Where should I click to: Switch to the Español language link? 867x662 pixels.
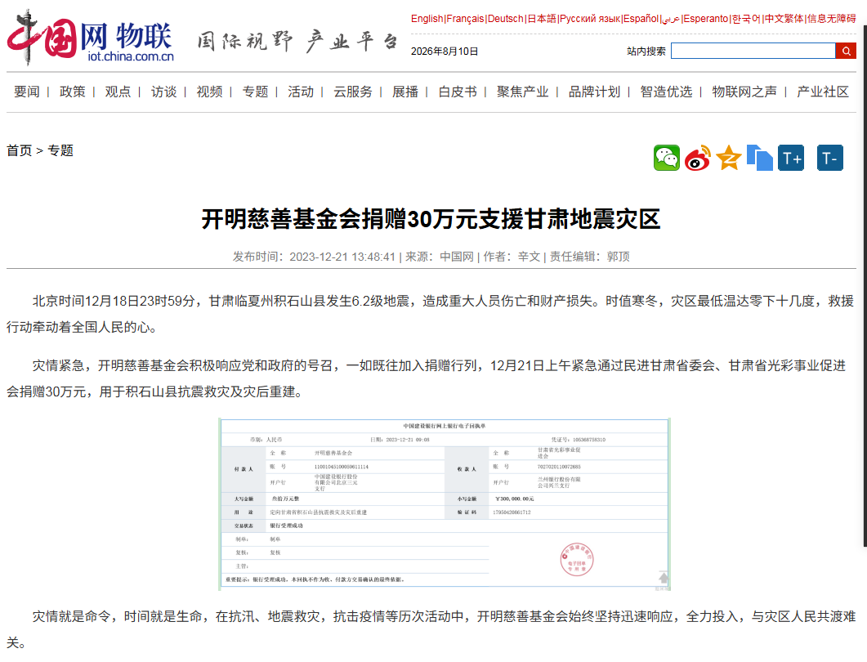coord(641,18)
